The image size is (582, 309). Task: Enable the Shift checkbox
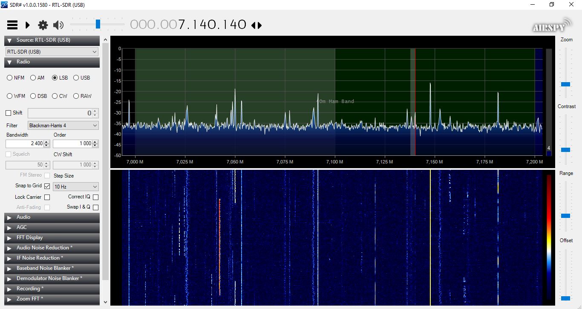pos(8,113)
